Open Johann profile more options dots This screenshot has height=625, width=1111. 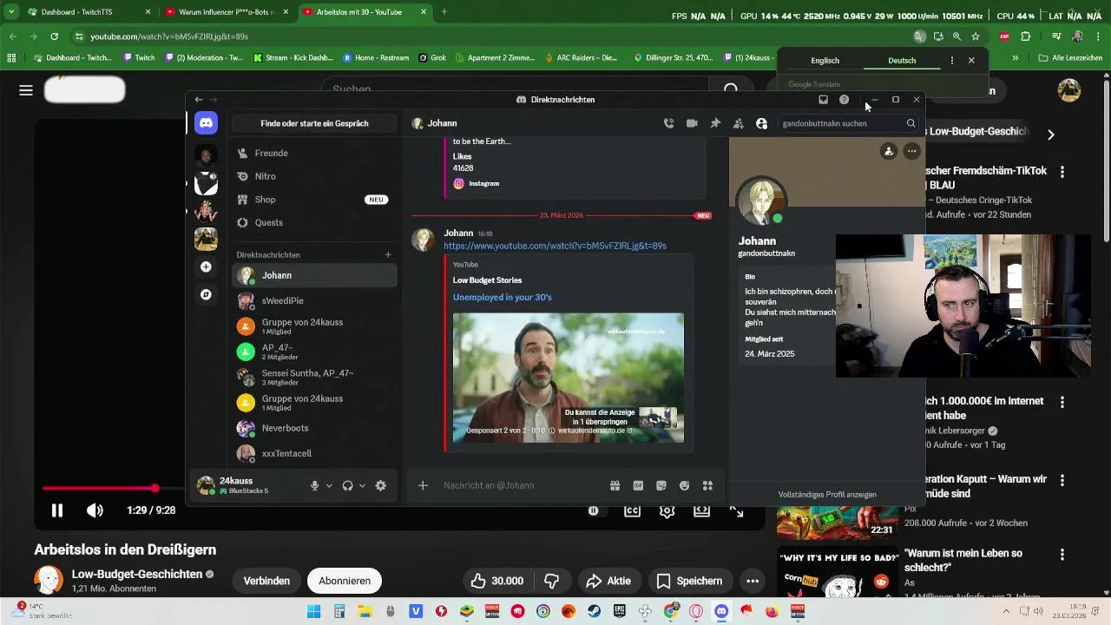click(911, 152)
